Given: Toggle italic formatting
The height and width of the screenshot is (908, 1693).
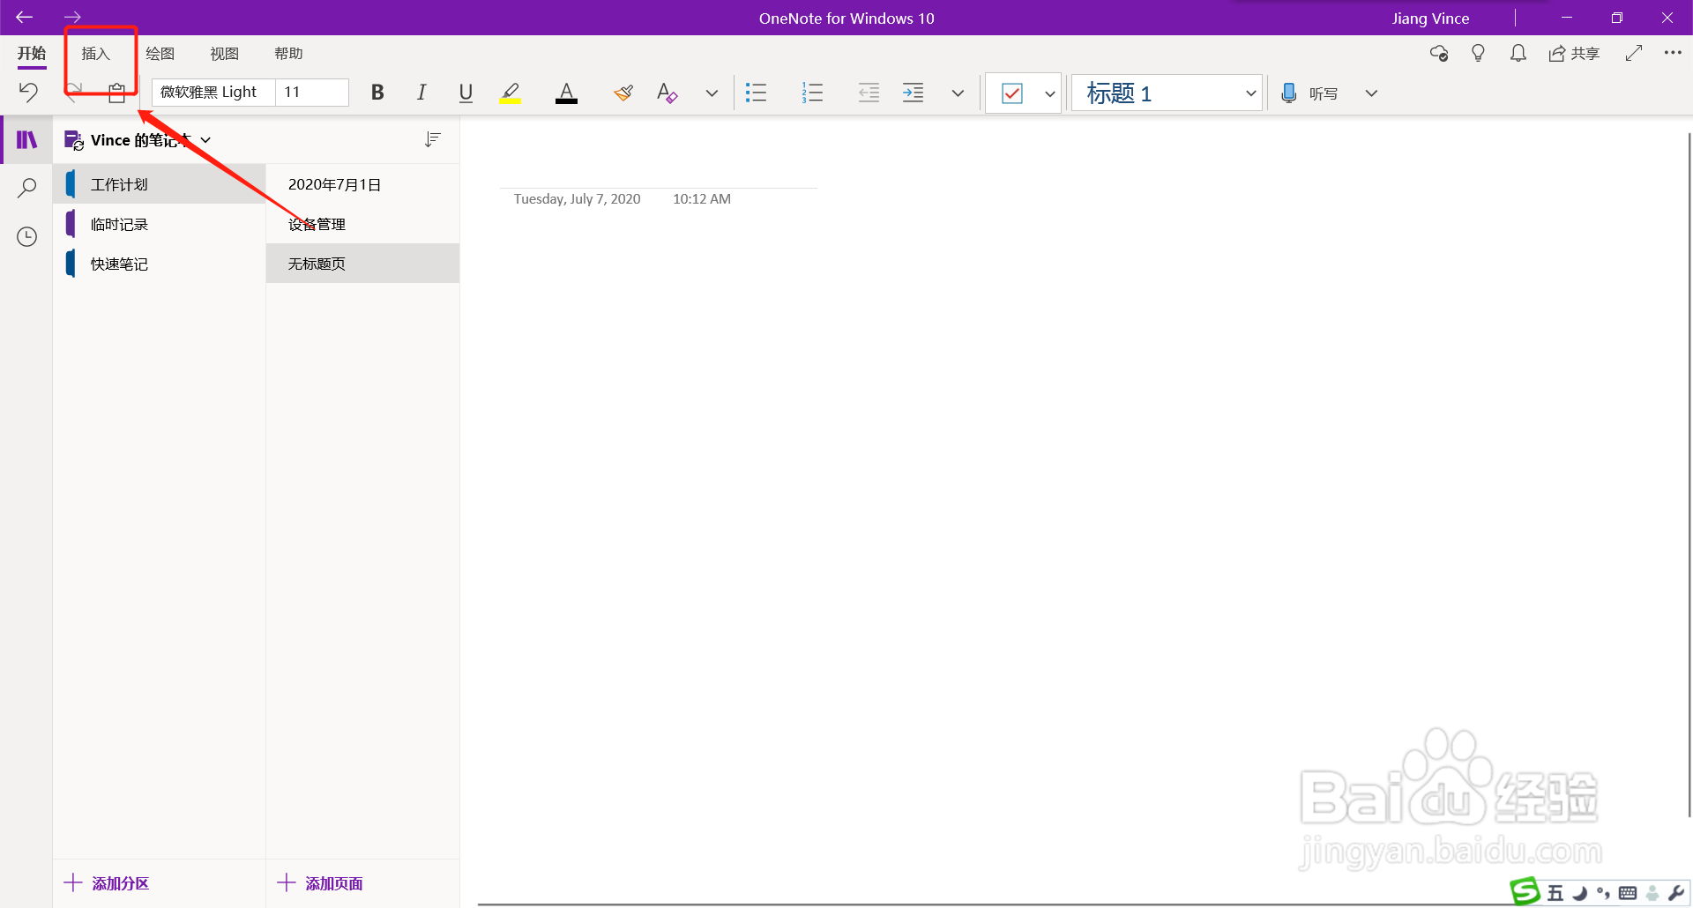Looking at the screenshot, I should coord(421,93).
